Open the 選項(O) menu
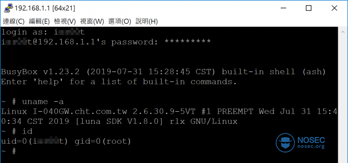The height and width of the screenshot is (163, 348). tap(120, 22)
